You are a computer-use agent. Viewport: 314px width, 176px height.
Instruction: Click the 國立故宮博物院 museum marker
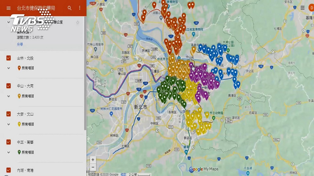193,34
